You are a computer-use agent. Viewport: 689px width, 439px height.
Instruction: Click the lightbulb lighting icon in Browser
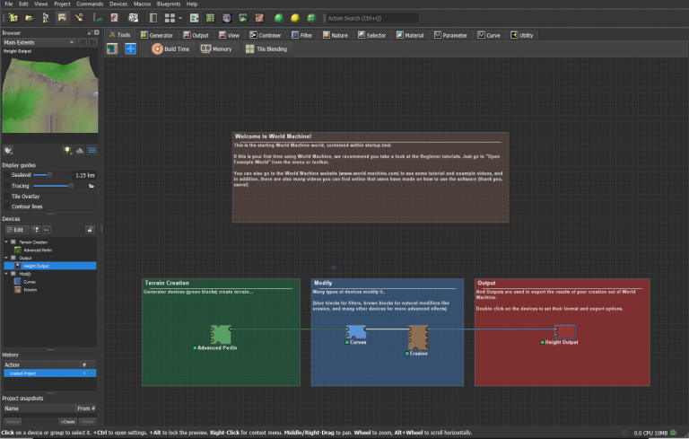click(x=66, y=150)
